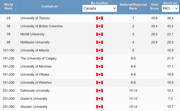Click flag icon for University of Alberta
This screenshot has height=111, width=180.
coord(99,50)
